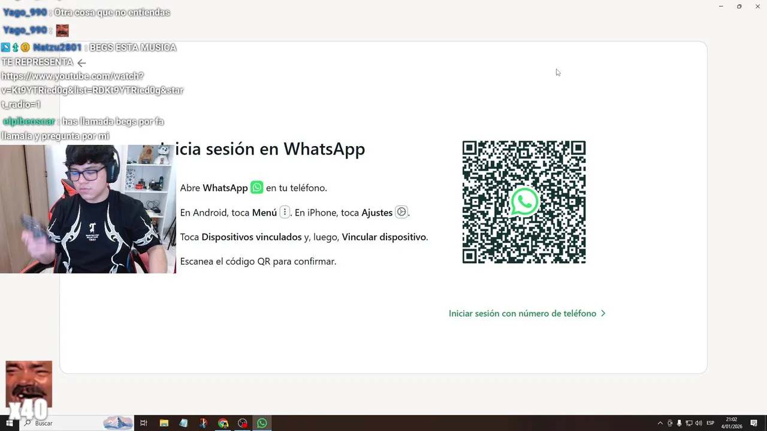This screenshot has height=431, width=767.
Task: Click the chevron after the phone login link
Action: coord(603,314)
